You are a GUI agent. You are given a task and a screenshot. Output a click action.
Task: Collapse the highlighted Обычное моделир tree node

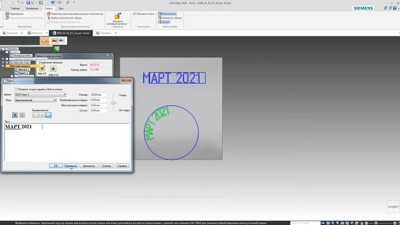point(3,66)
